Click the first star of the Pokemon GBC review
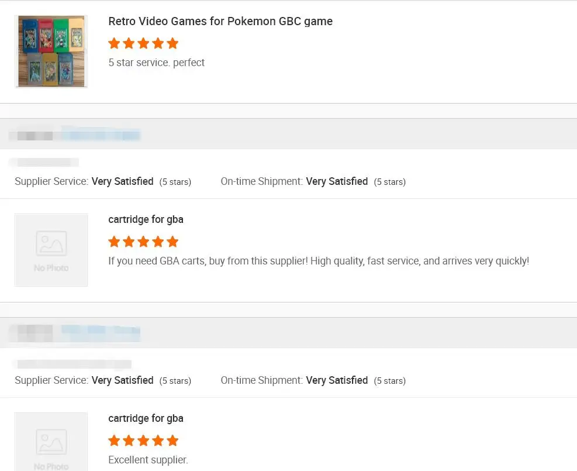The image size is (577, 471). click(114, 43)
